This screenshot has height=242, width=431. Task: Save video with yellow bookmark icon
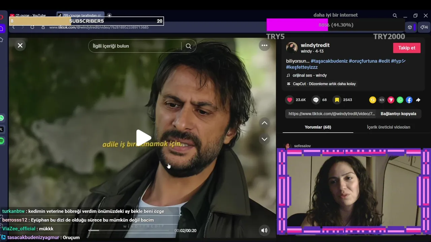[337, 100]
